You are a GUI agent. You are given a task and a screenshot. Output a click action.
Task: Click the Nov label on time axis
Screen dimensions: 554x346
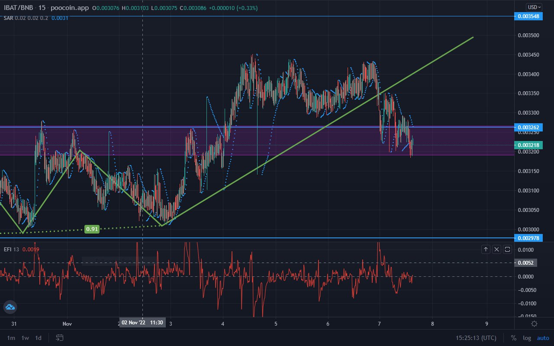point(67,324)
